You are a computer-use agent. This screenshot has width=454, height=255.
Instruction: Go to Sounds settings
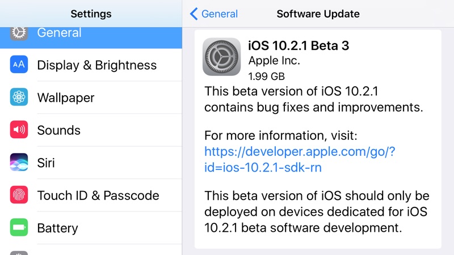click(59, 130)
